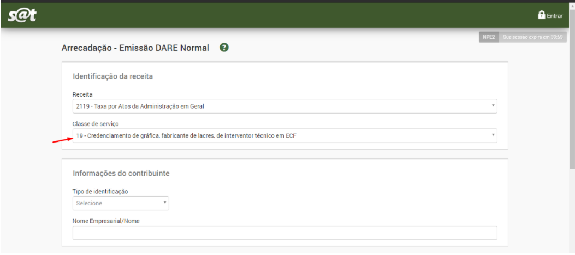Click the session expiration notice
Image resolution: width=575 pixels, height=255 pixels.
532,37
